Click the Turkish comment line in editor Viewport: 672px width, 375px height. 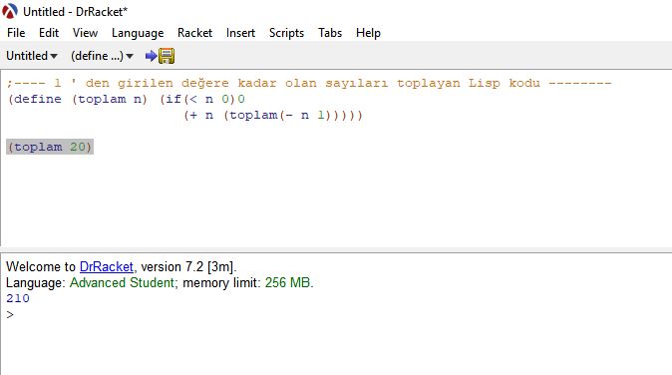coord(309,83)
